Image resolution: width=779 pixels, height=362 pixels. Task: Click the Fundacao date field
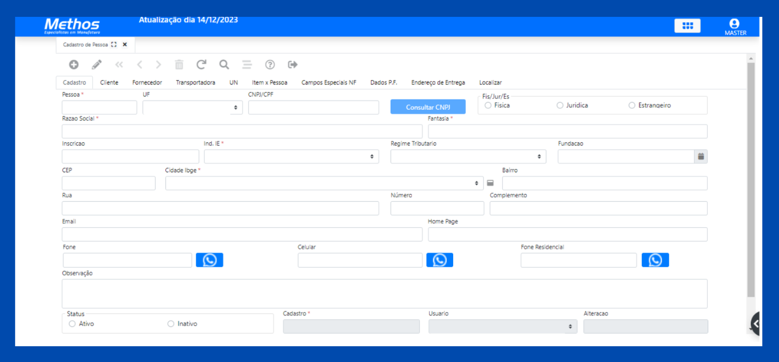[x=626, y=157]
